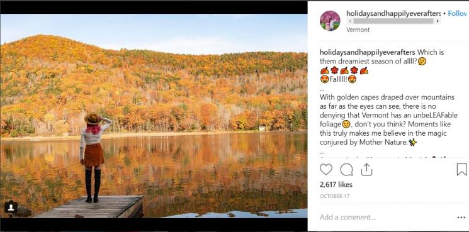Show tagged people icon on the photo
The image size is (469, 232).
pyautogui.click(x=11, y=207)
